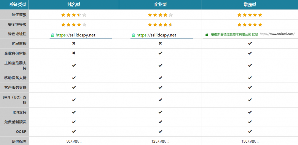Open the https://ssl.idcspy.net address in 域名型 column
Screen dimensions: 298x145
click(75, 35)
